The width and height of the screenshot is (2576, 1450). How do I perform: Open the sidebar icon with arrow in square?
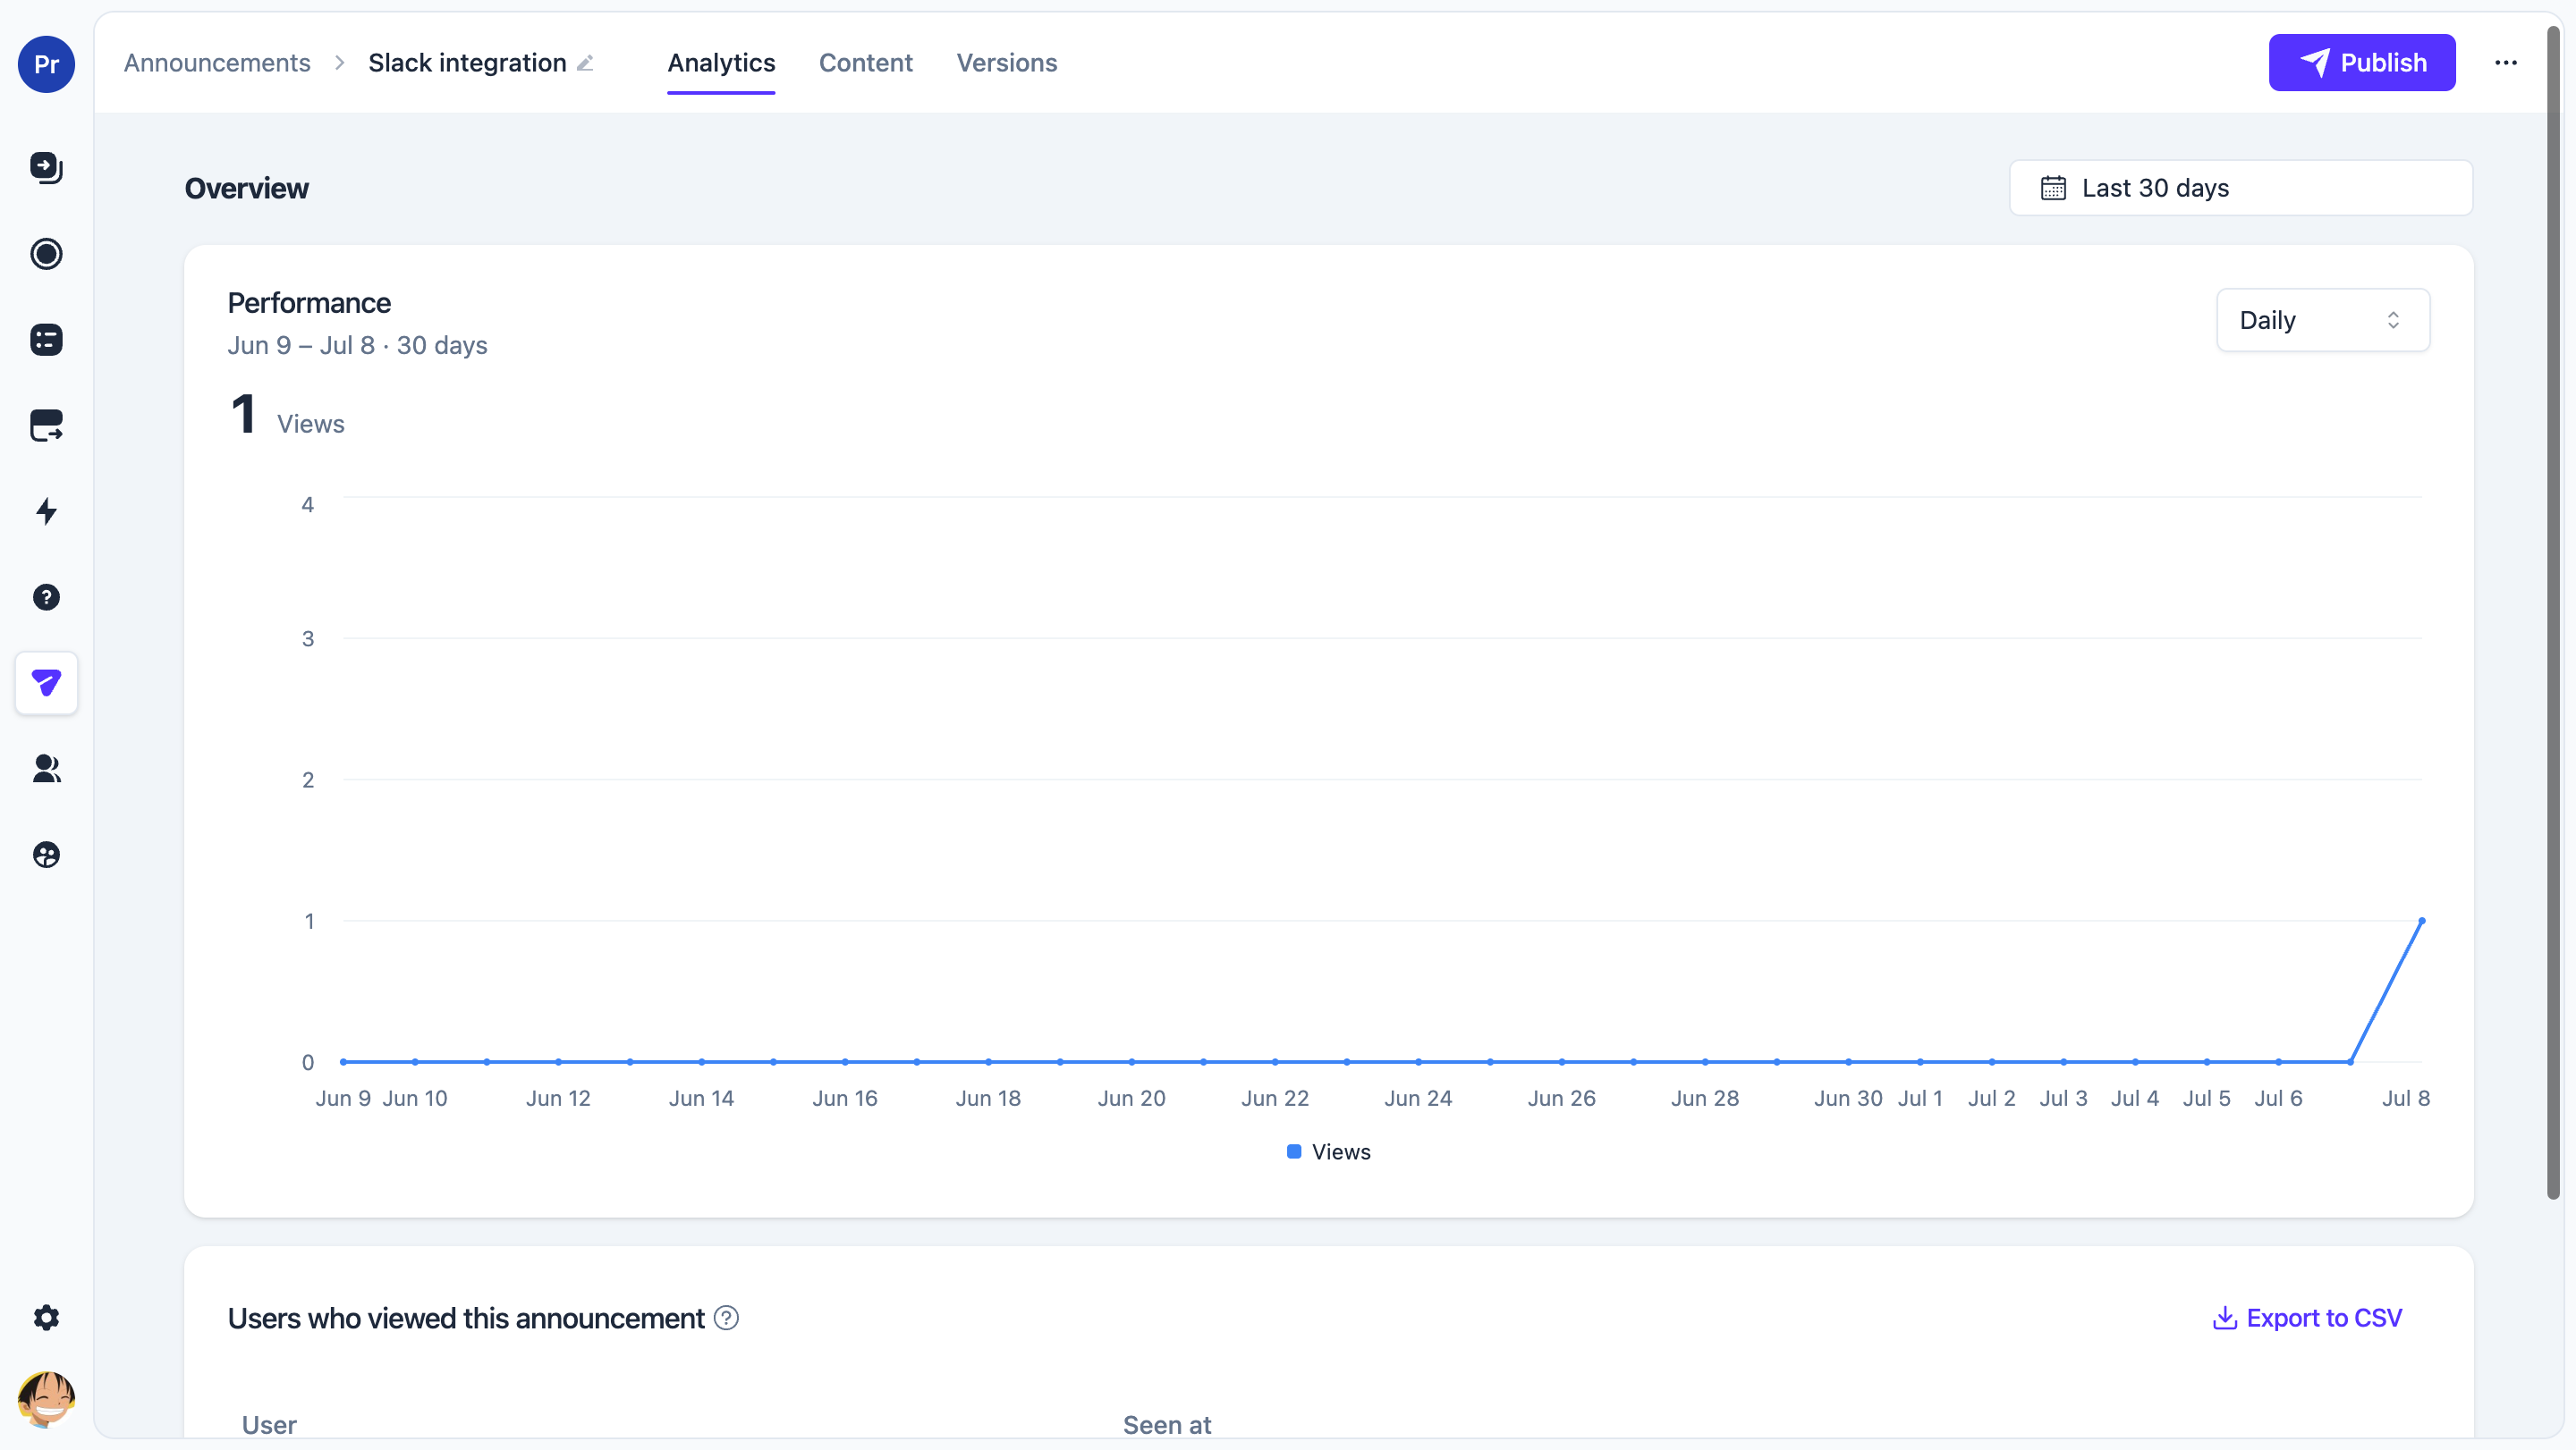coord(46,167)
